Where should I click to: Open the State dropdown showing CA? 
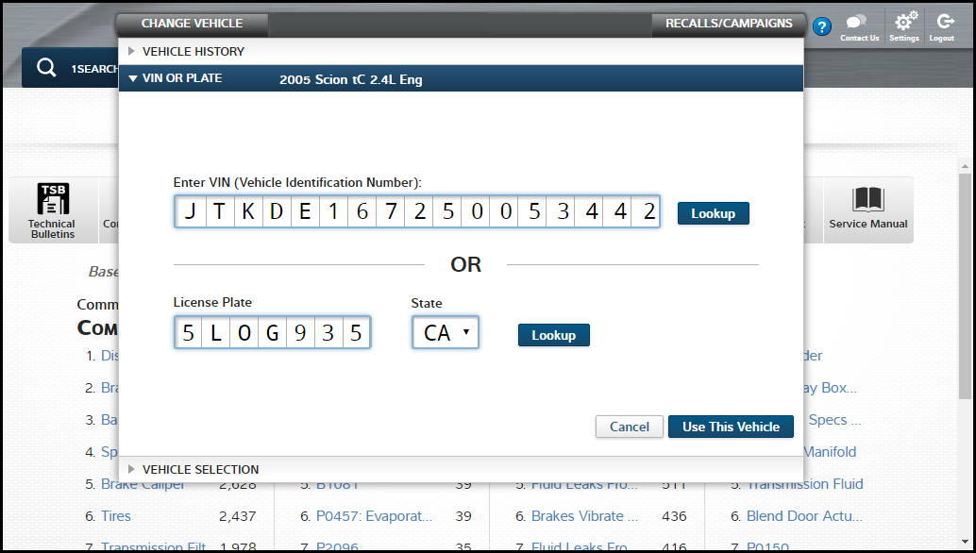point(446,332)
